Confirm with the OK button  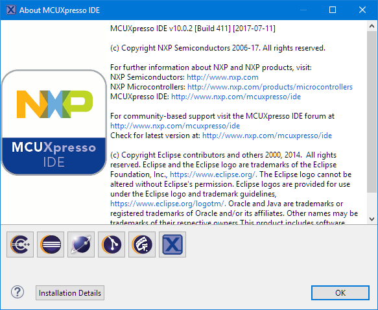point(340,293)
